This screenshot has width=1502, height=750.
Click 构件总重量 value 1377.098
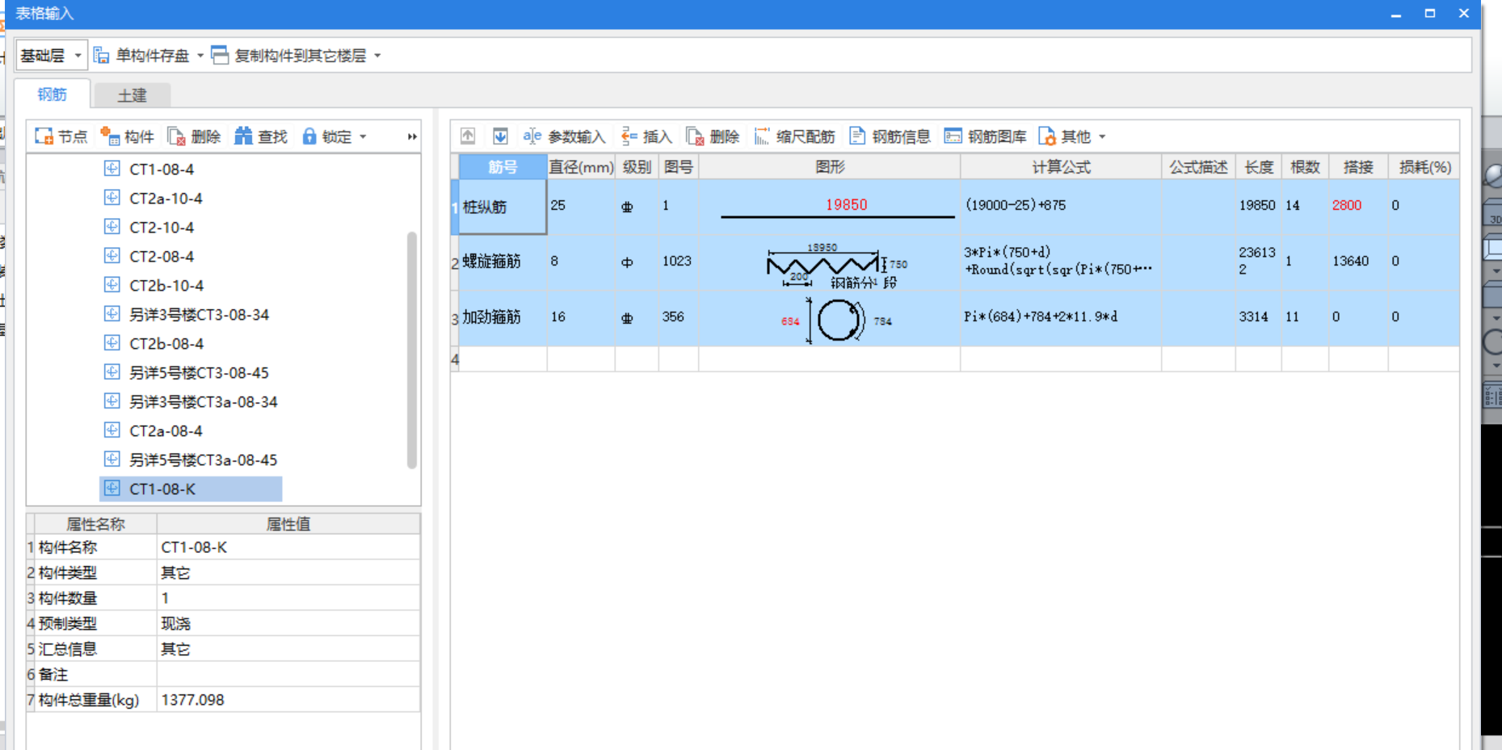click(288, 700)
